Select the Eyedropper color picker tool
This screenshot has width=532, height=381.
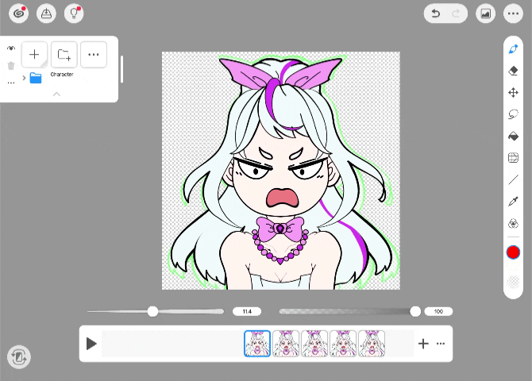[x=513, y=202]
